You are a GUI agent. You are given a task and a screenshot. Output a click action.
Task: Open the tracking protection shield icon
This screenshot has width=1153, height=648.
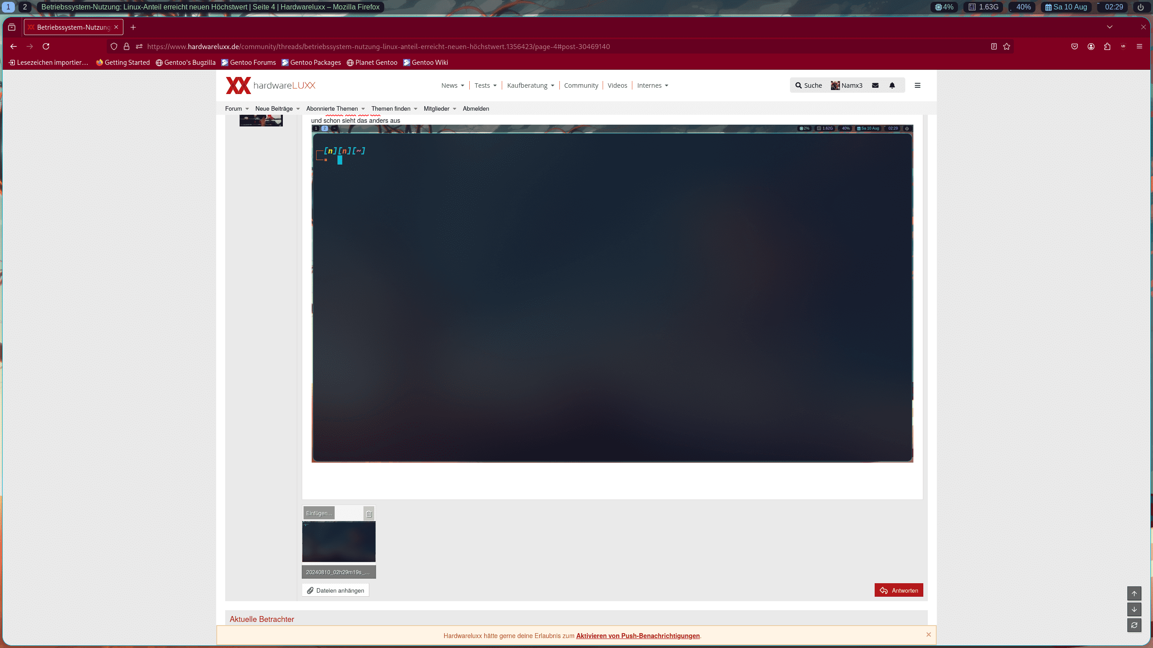114,46
